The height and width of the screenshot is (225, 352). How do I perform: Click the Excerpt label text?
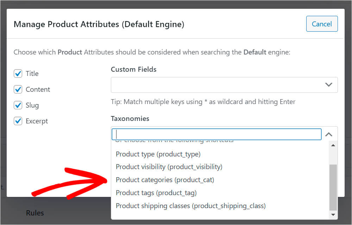pos(37,121)
